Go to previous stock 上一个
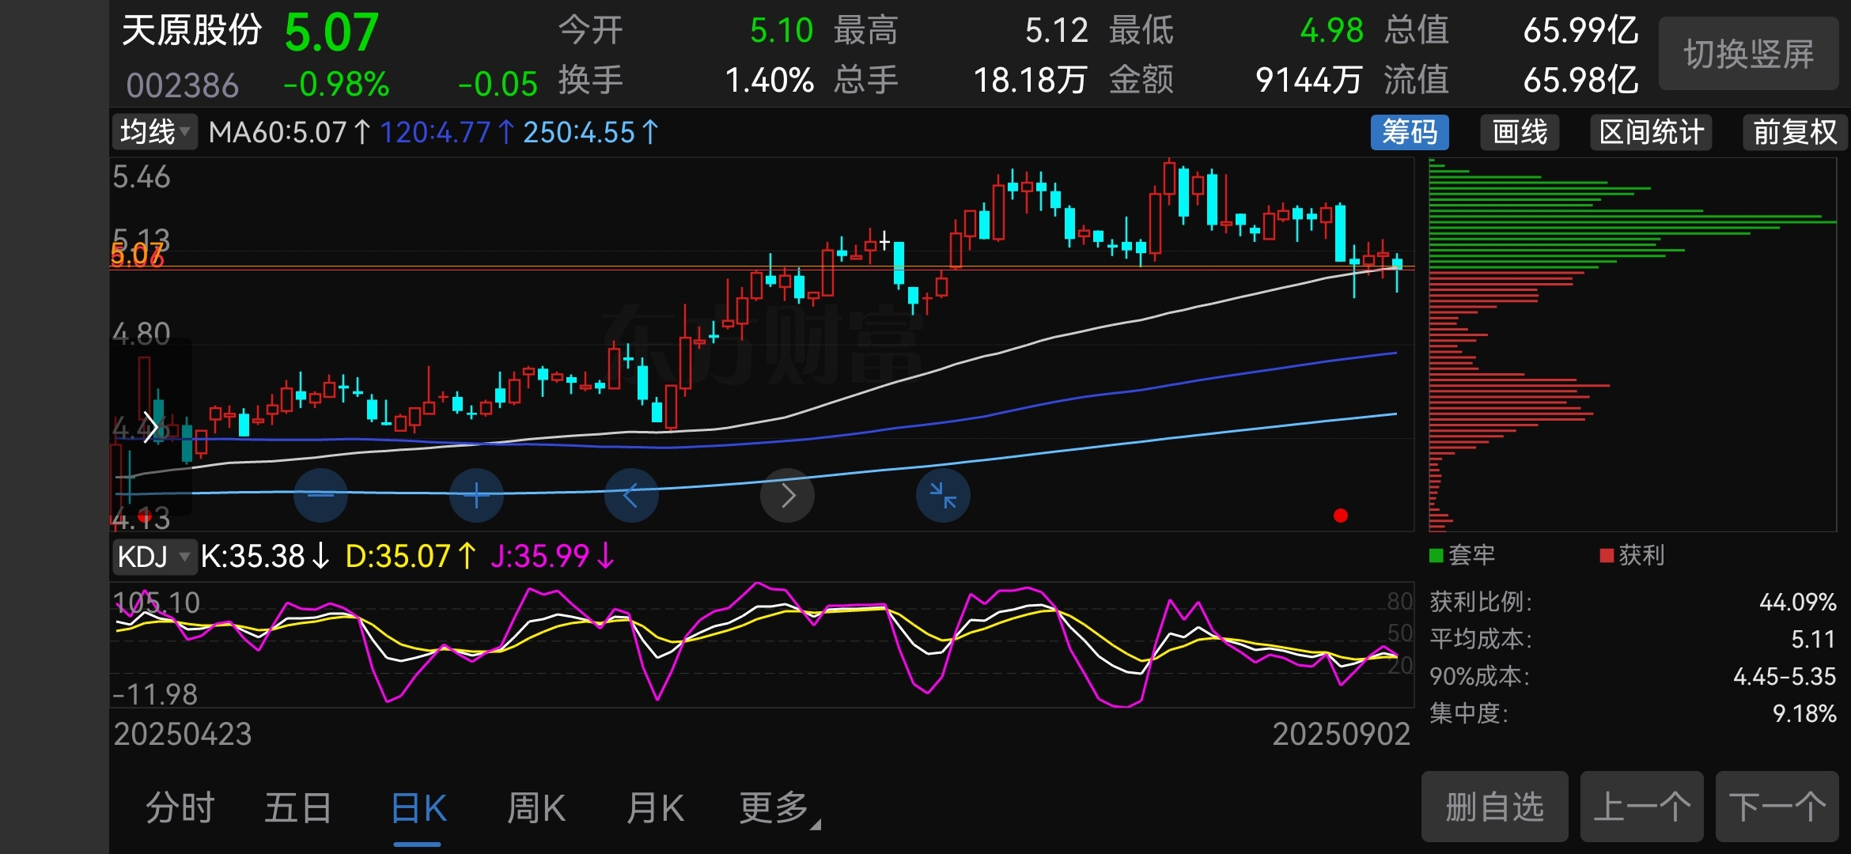 point(1641,807)
